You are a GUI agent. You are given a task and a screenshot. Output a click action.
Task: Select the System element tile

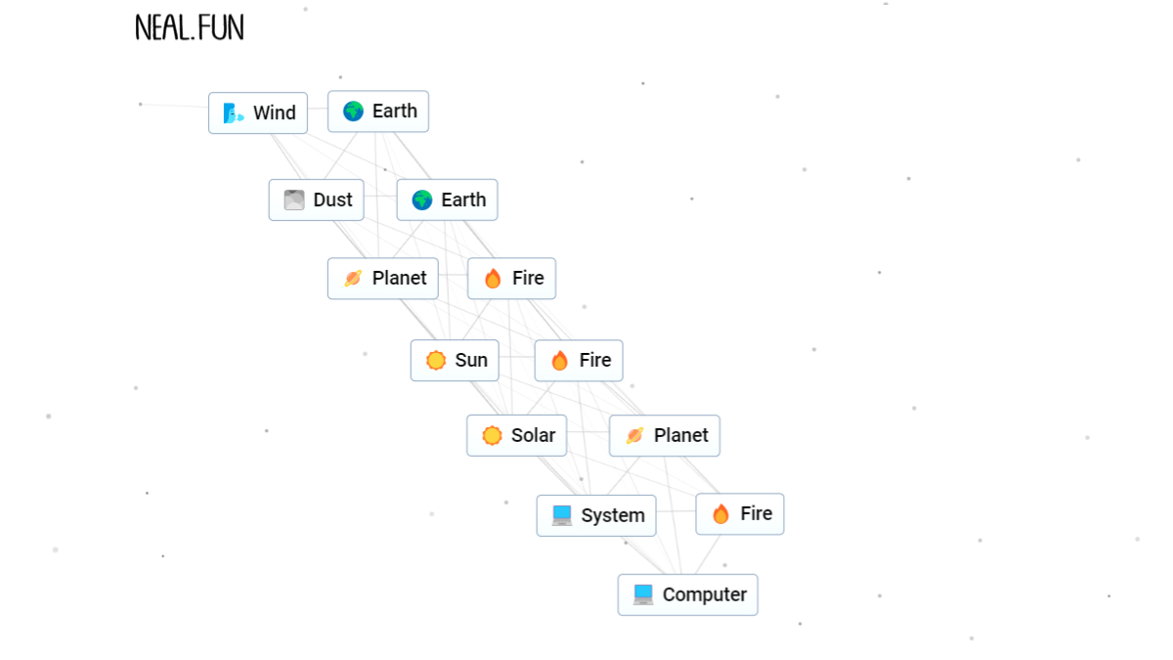(596, 514)
